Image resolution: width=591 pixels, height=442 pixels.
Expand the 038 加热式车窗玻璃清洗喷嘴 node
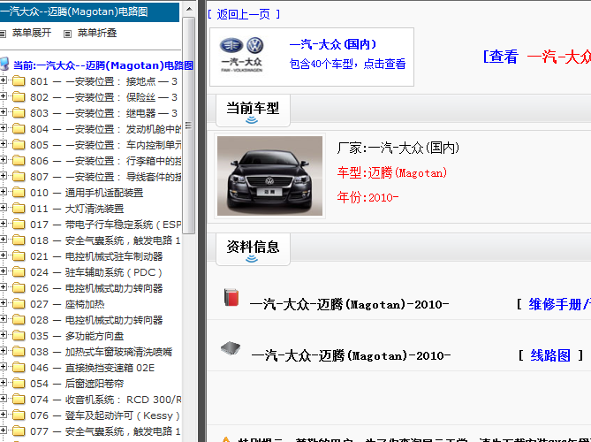point(3,351)
